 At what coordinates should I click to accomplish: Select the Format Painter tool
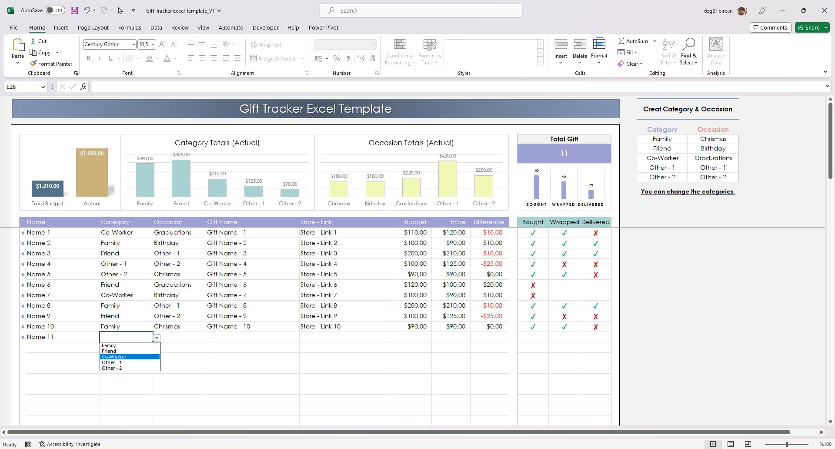(x=51, y=64)
